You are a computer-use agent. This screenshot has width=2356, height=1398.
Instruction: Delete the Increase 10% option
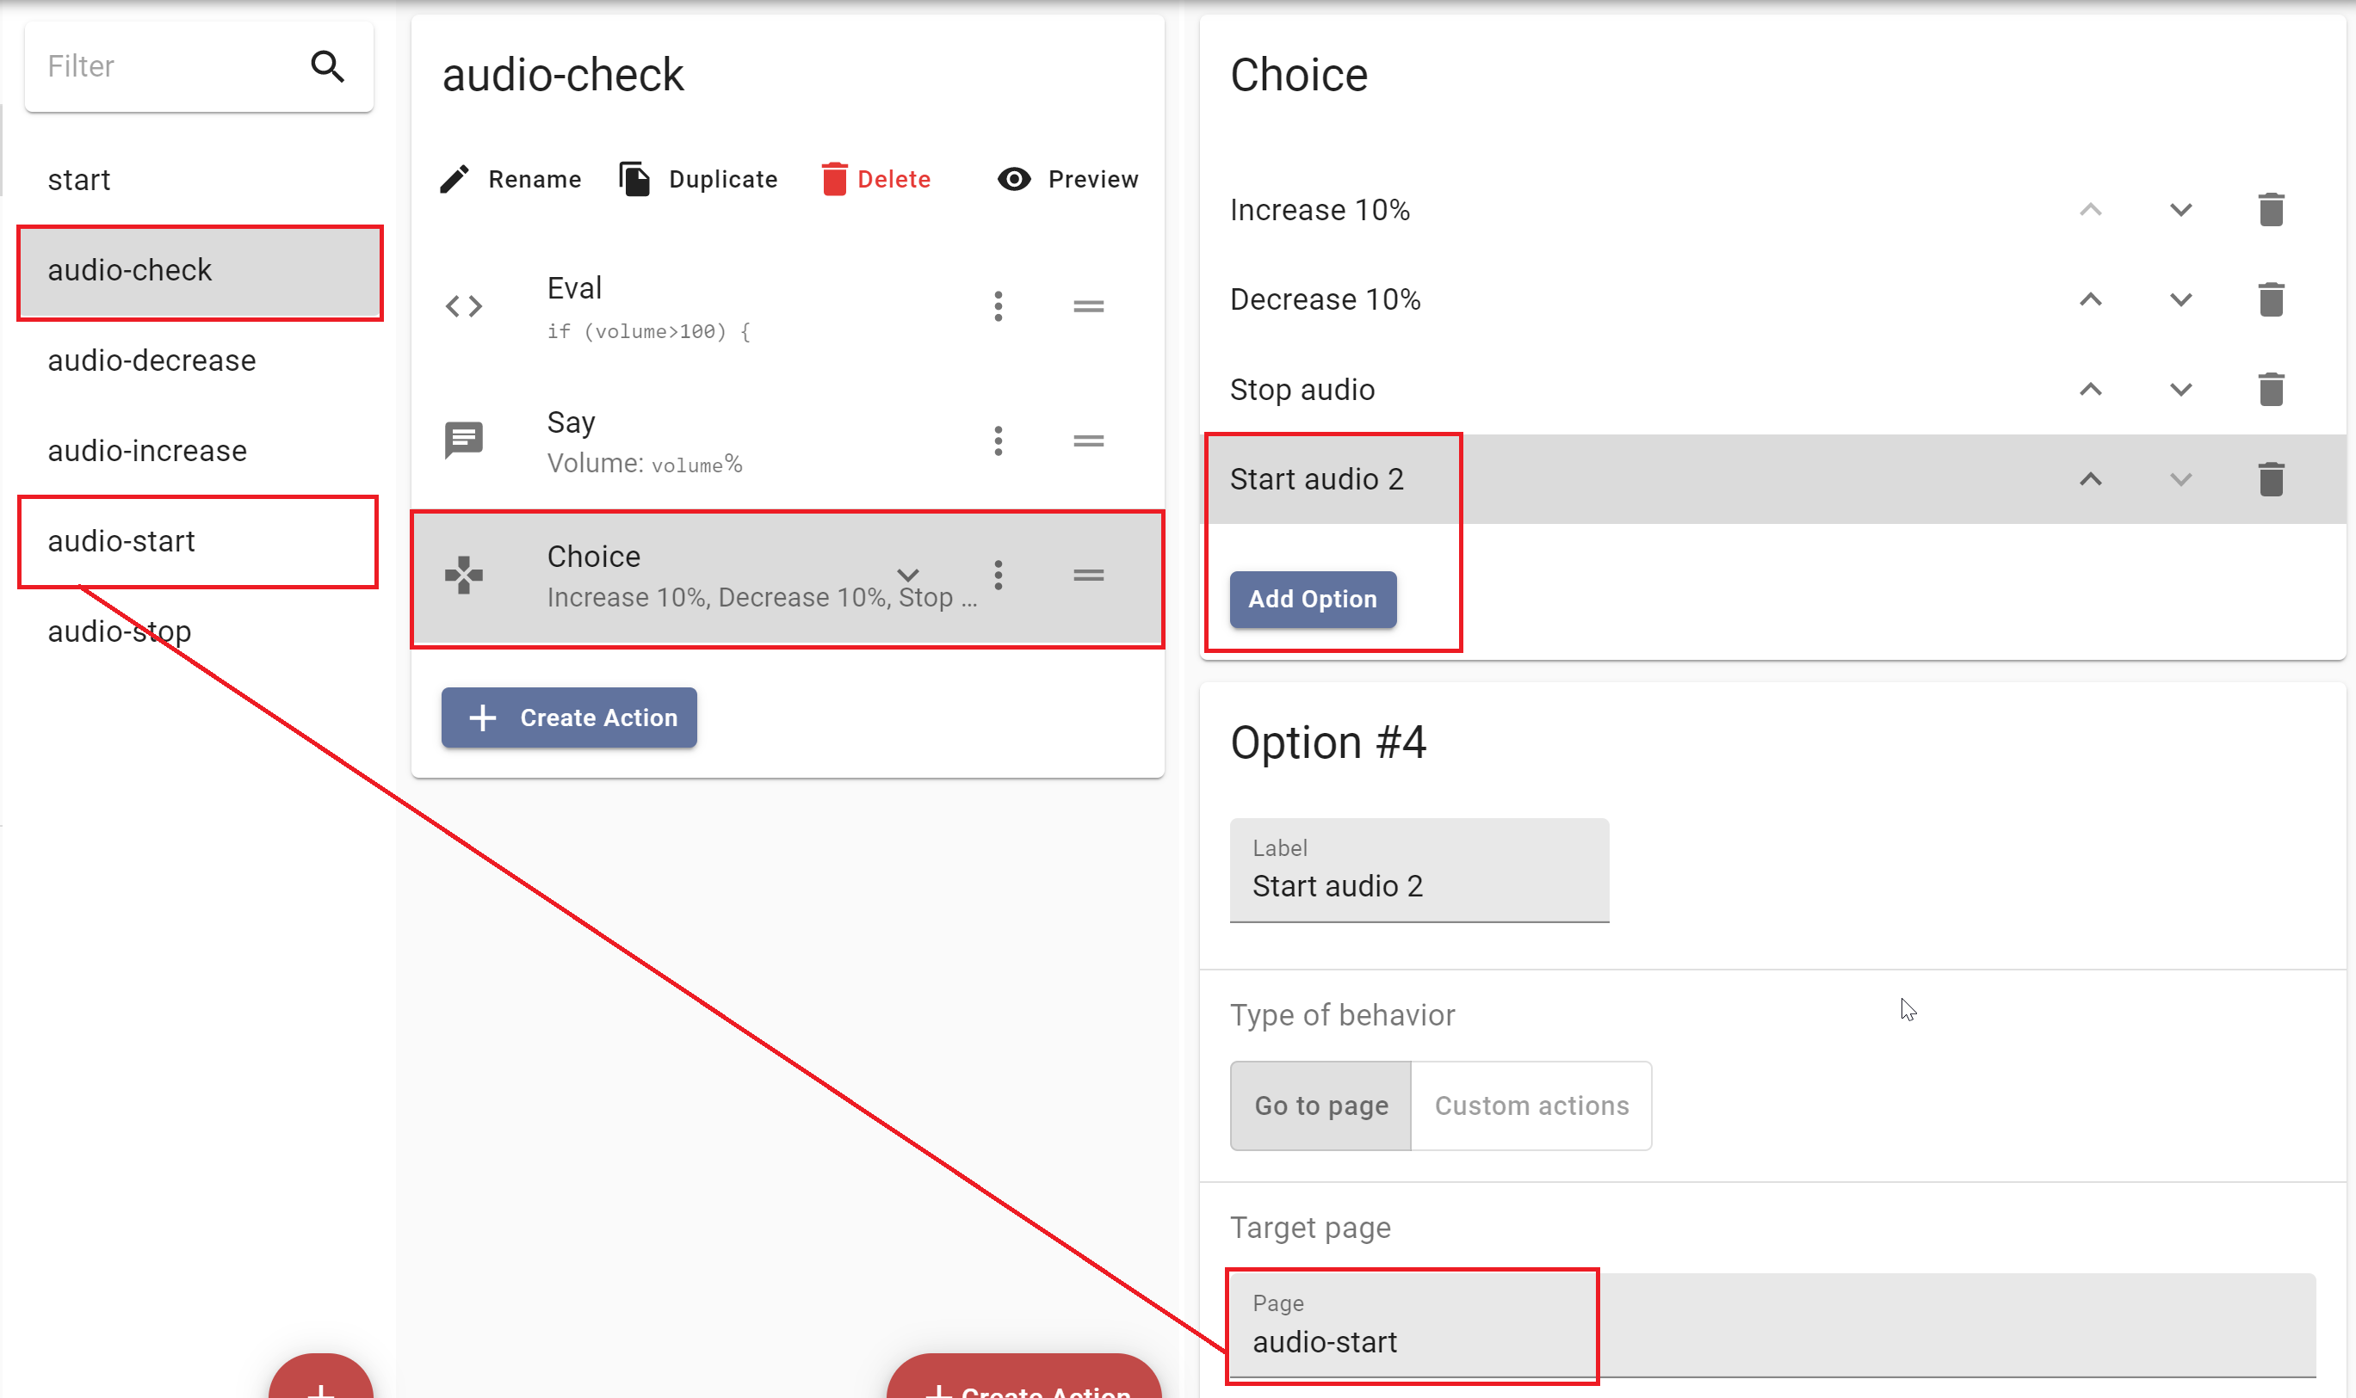coord(2271,209)
